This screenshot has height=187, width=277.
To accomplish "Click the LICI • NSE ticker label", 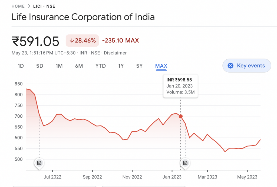I will click(44, 6).
